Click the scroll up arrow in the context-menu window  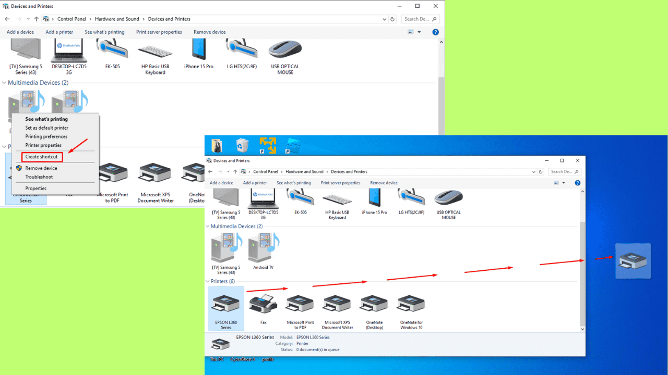pos(442,42)
